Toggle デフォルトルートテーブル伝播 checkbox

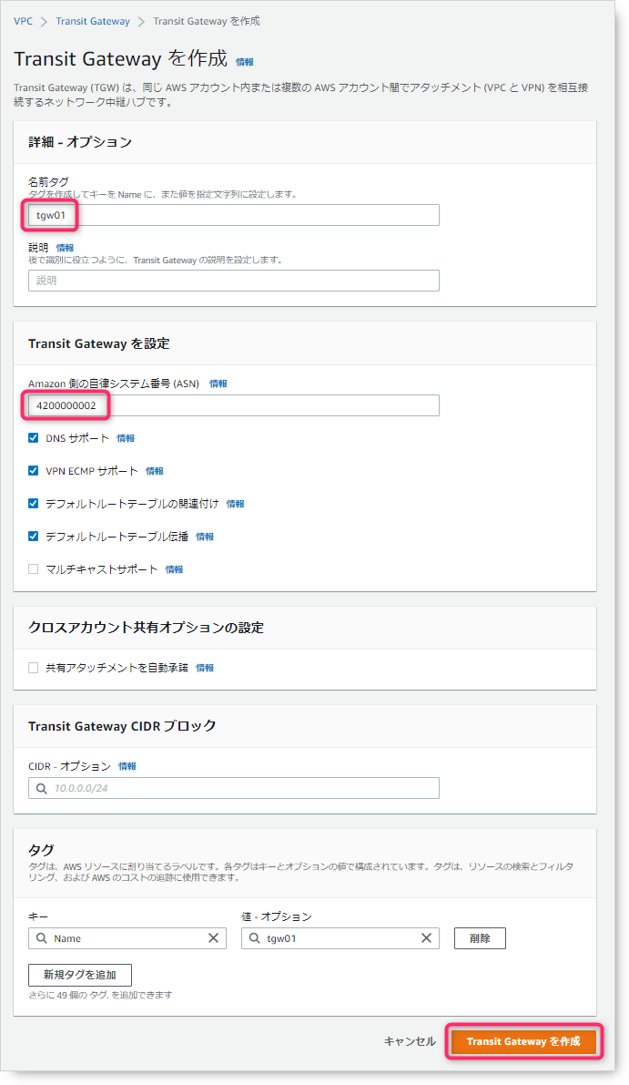[x=33, y=537]
